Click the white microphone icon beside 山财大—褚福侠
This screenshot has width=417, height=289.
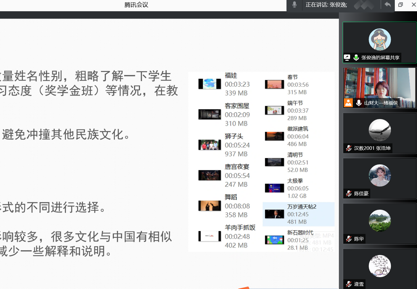[359, 103]
